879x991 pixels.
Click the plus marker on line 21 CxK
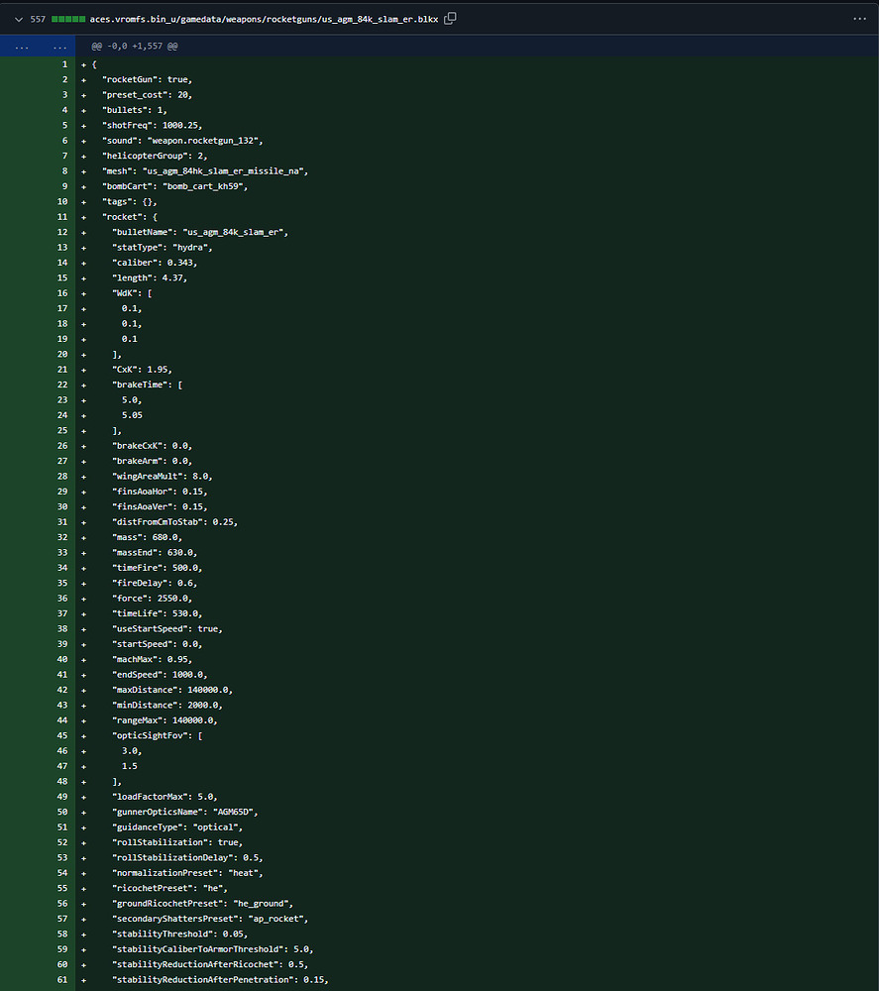coord(84,370)
